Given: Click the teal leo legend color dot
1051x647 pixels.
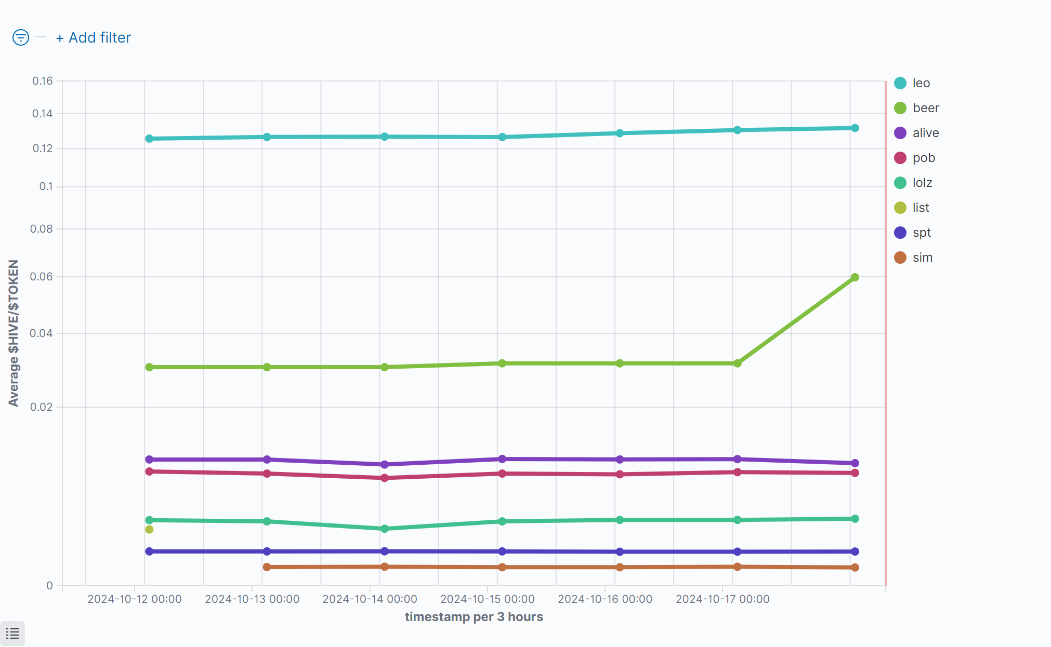Looking at the screenshot, I should click(900, 83).
